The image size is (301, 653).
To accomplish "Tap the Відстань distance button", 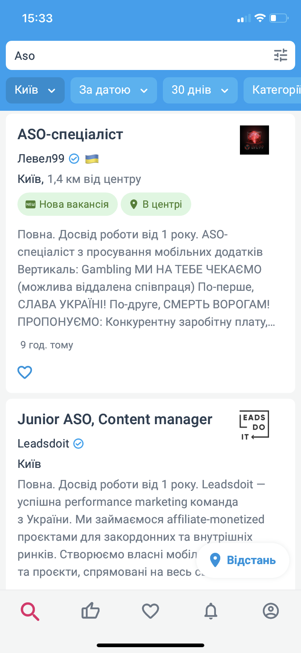I will pyautogui.click(x=243, y=560).
